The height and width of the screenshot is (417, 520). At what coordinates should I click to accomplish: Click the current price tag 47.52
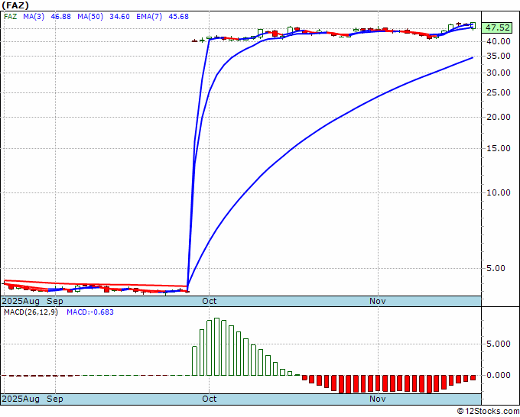(x=497, y=27)
